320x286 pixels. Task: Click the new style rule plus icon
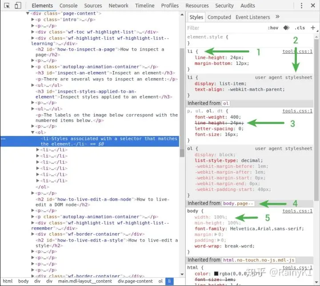click(x=312, y=28)
